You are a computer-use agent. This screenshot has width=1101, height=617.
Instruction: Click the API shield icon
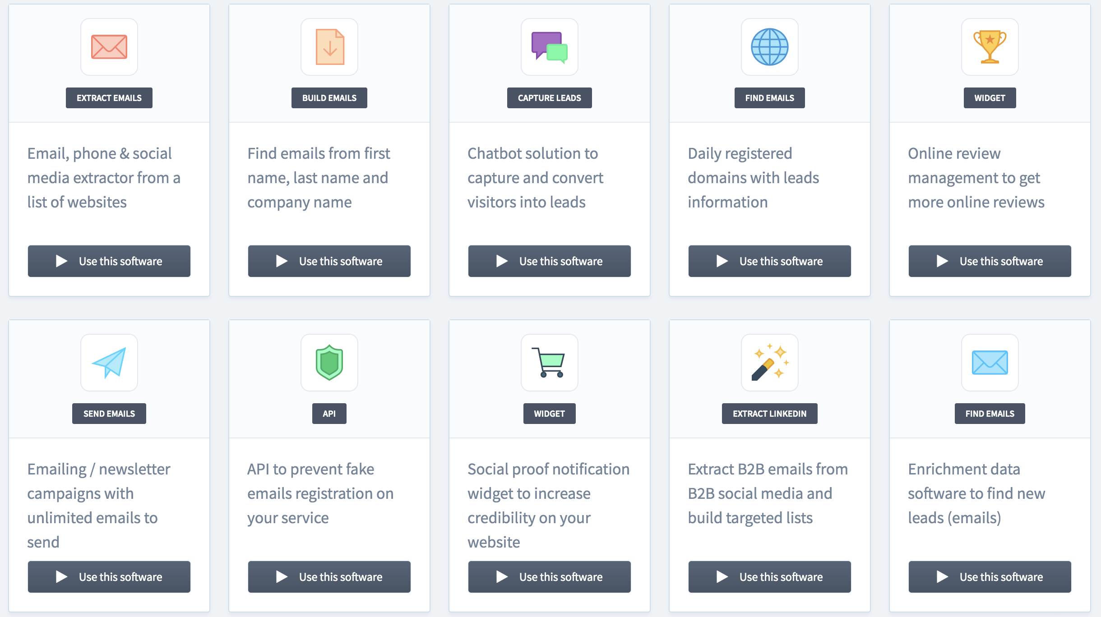pyautogui.click(x=330, y=362)
